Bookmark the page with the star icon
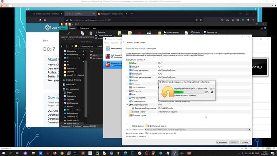Viewport: 277px width, 156px height. pyautogui.click(x=200, y=20)
